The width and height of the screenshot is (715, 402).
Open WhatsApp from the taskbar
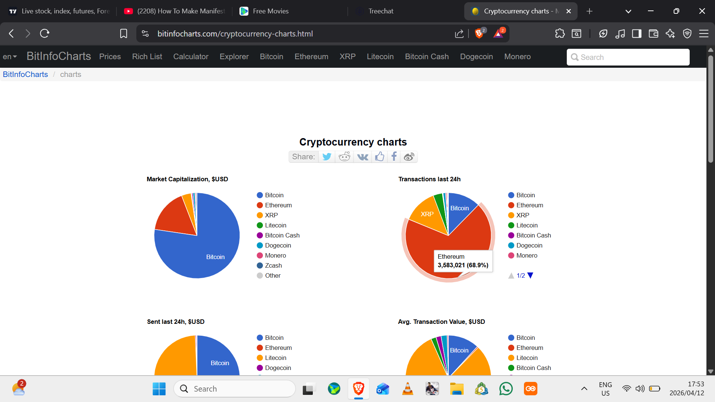coord(506,389)
